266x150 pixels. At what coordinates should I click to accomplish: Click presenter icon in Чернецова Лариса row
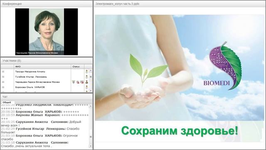click(x=86, y=82)
